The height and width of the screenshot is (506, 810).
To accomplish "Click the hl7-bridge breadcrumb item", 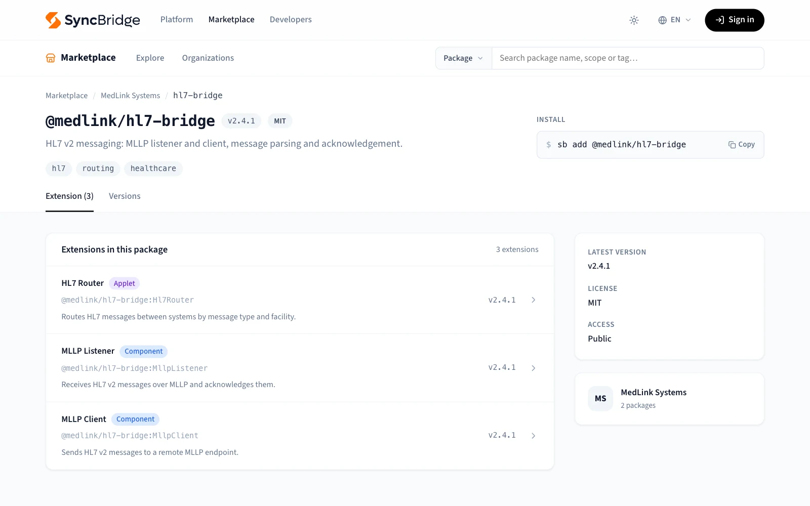I will 198,96.
